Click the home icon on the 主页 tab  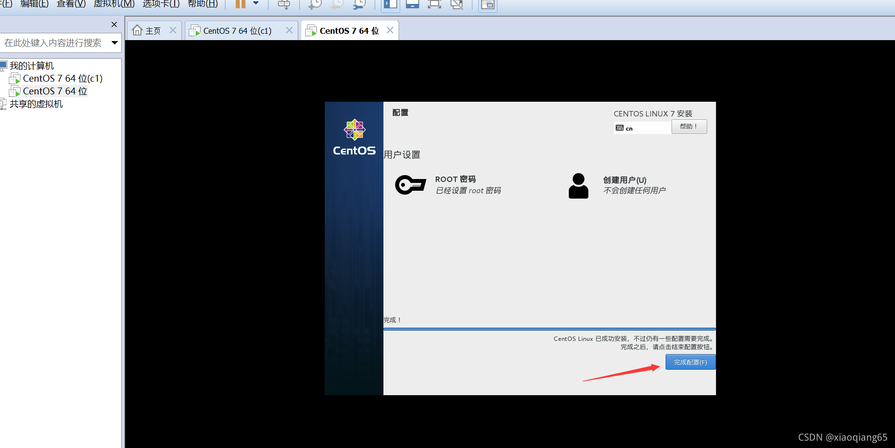[137, 30]
